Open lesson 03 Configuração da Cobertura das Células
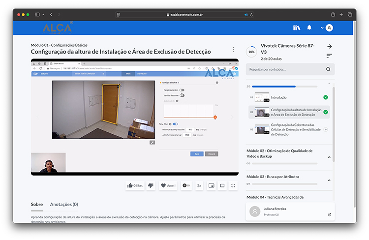Viewport: 369px width, 240px height. click(289, 129)
